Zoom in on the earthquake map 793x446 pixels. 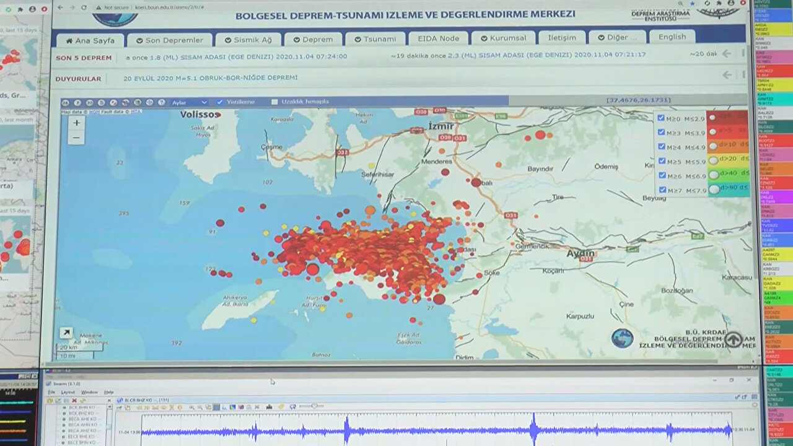click(x=76, y=123)
